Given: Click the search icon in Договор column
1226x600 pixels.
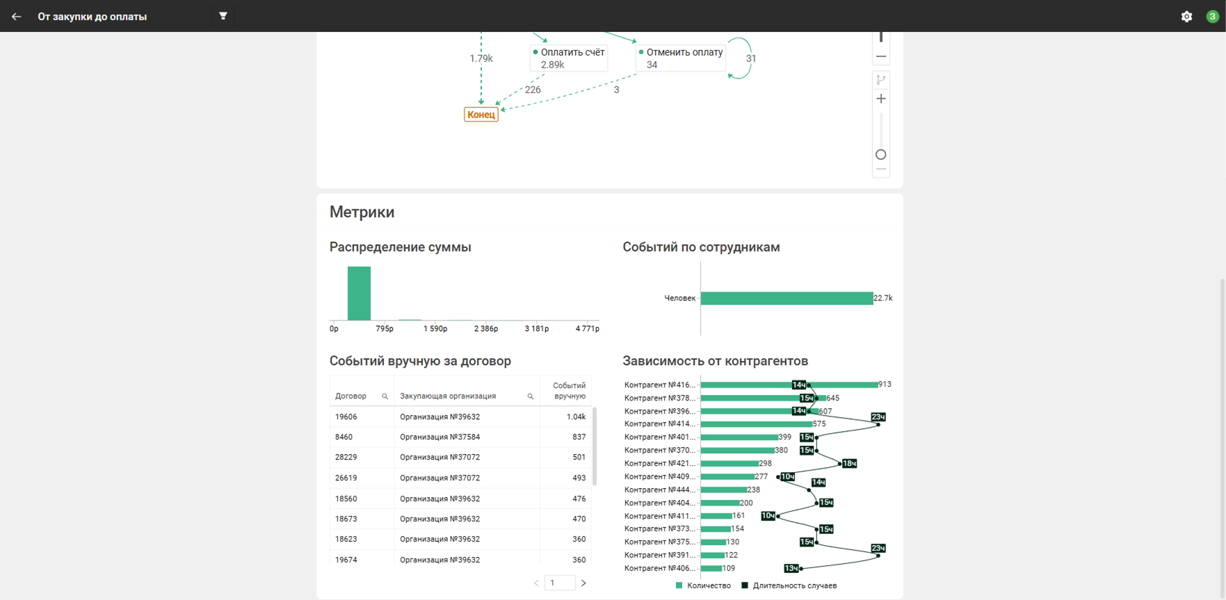Looking at the screenshot, I should pyautogui.click(x=385, y=396).
